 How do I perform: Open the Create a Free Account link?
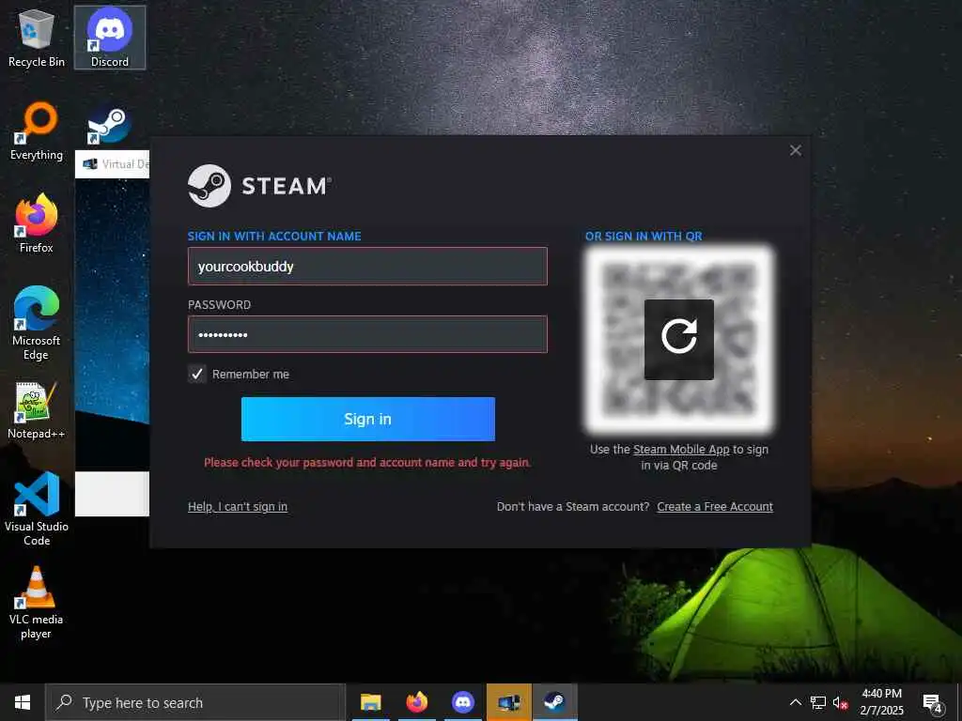(715, 506)
